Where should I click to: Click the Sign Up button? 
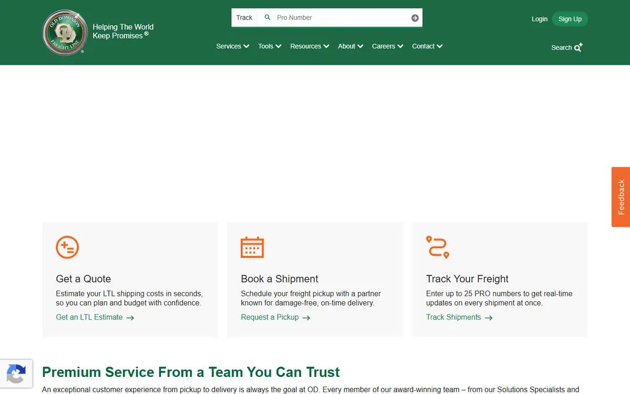(570, 19)
